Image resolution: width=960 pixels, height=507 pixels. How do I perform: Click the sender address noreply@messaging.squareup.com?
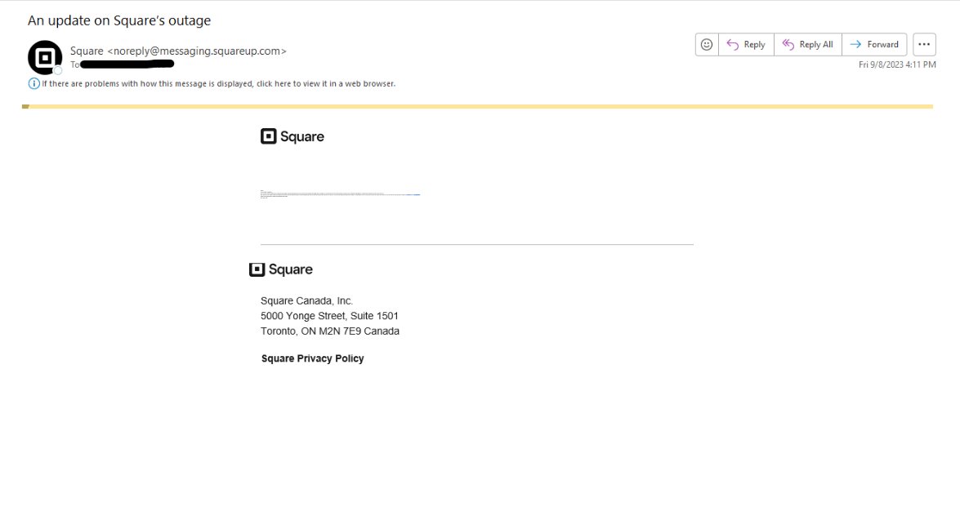197,51
